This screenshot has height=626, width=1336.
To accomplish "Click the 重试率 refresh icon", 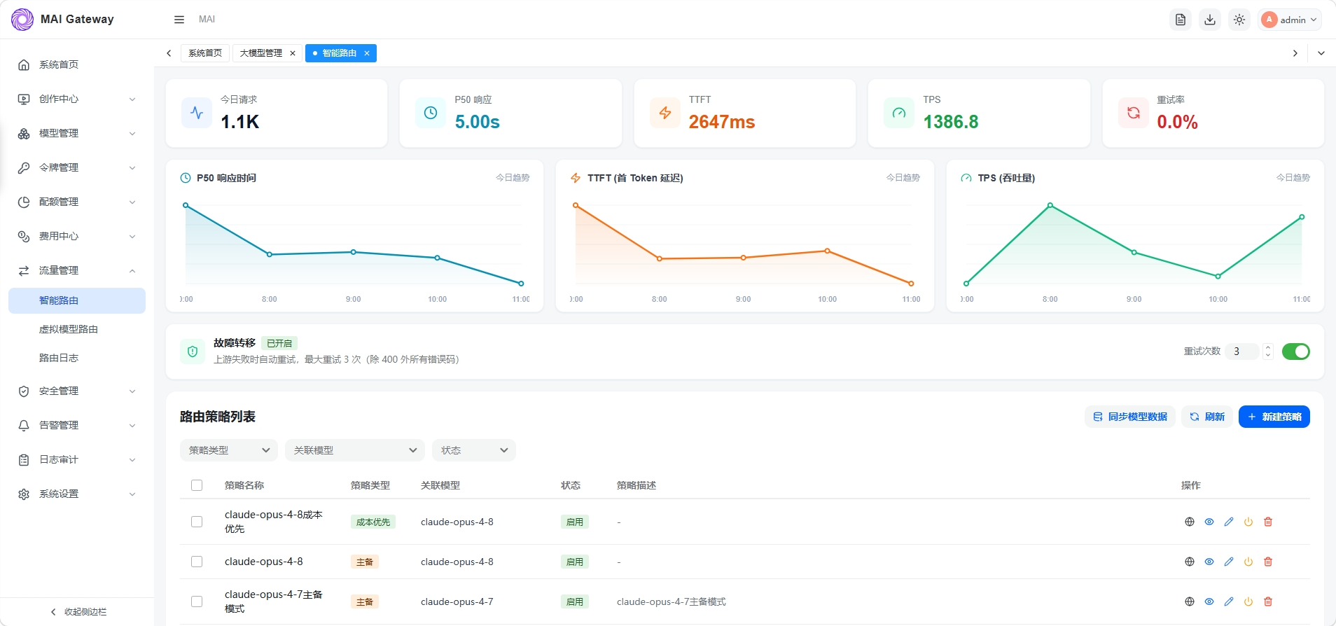I will coord(1134,113).
